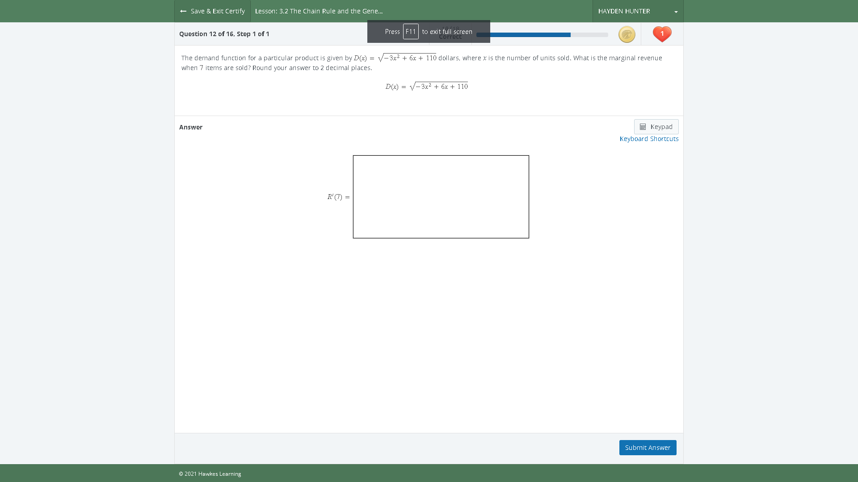The height and width of the screenshot is (482, 858).
Task: Select the coin icon near the progress bar
Action: [x=627, y=34]
